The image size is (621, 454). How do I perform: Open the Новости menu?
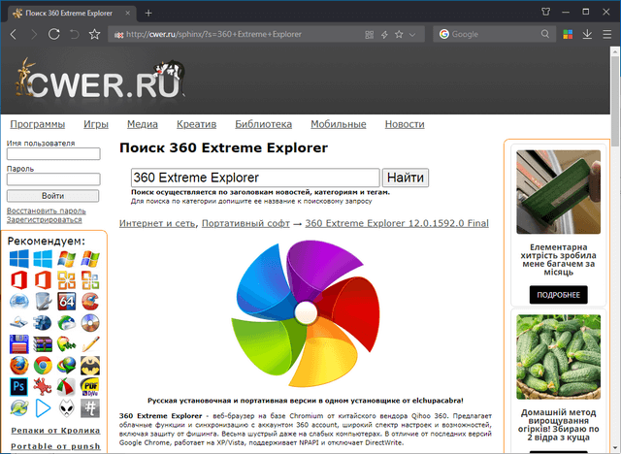coord(405,124)
